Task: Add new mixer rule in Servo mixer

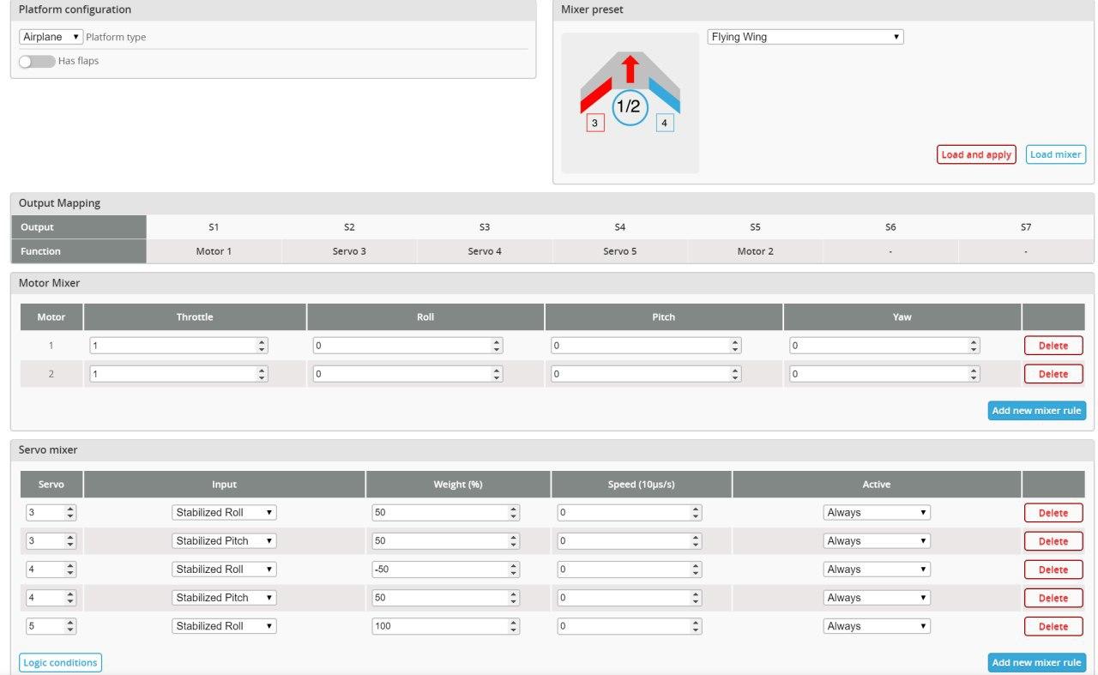Action: coord(1036,662)
